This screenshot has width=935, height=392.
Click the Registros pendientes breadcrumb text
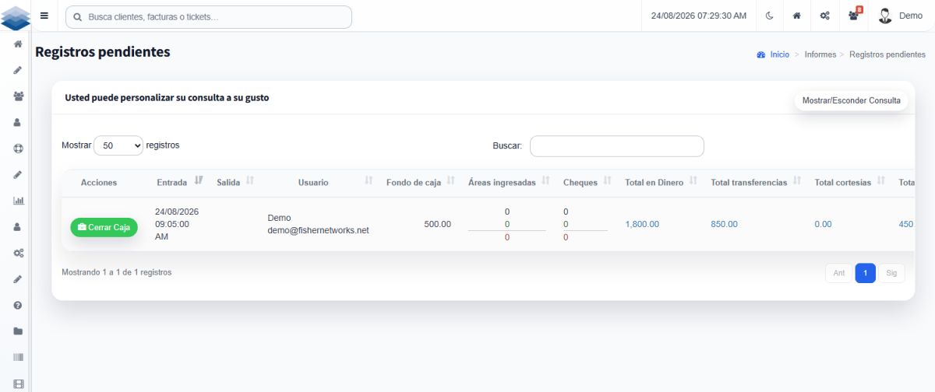click(887, 54)
